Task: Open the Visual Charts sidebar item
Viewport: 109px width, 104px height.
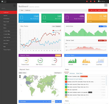Action: (8, 50)
